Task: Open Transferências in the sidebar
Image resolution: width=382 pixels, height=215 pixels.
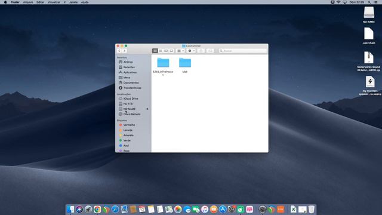Action: tap(133, 88)
